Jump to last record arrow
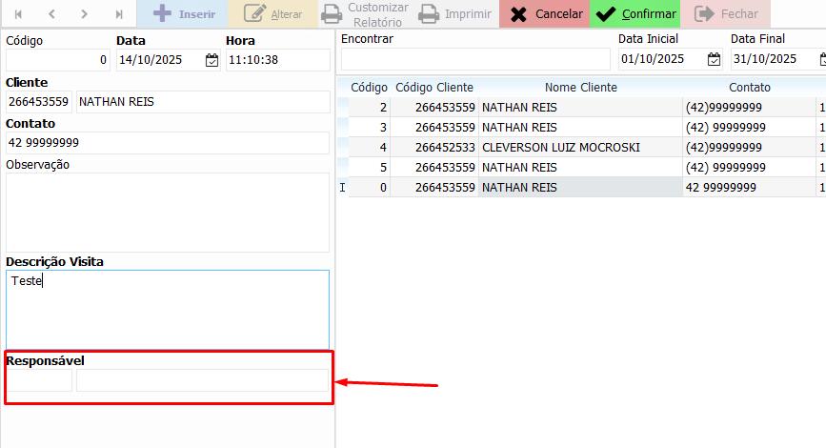The width and height of the screenshot is (826, 448). tap(118, 14)
